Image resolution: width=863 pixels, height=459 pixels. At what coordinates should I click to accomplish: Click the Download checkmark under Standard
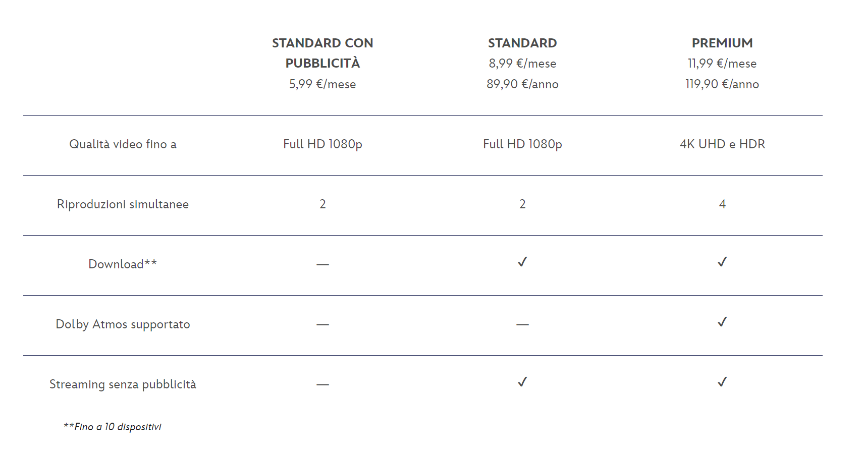(x=522, y=262)
